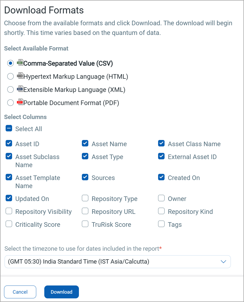Enable the Tags column checkbox
This screenshot has height=302, width=244.
pos(161,224)
